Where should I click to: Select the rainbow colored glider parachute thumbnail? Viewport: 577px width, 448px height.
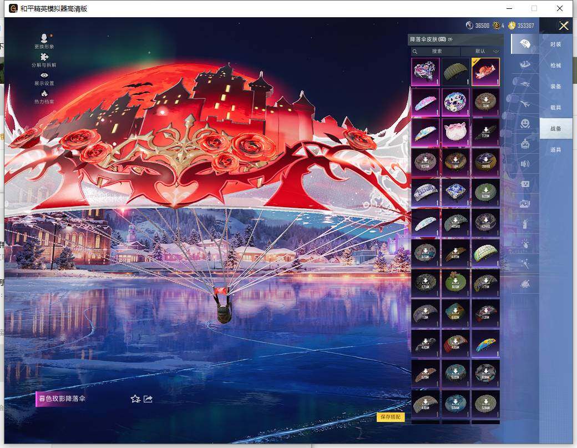tap(486, 343)
